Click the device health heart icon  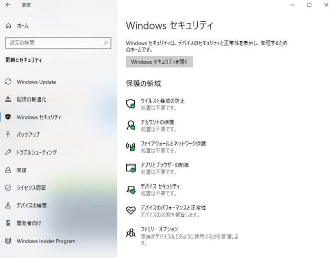(131, 211)
